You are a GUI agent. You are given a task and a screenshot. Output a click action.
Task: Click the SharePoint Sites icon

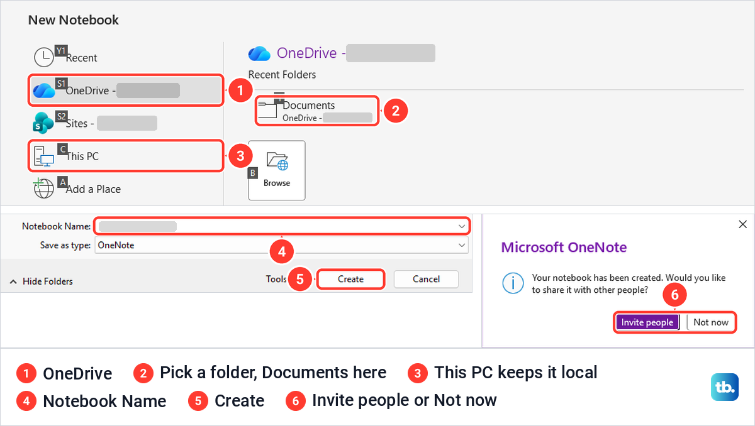point(43,123)
